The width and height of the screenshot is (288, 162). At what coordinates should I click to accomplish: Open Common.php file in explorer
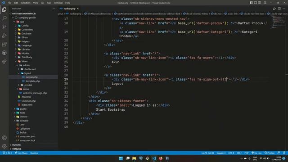pyautogui.click(x=29, y=101)
